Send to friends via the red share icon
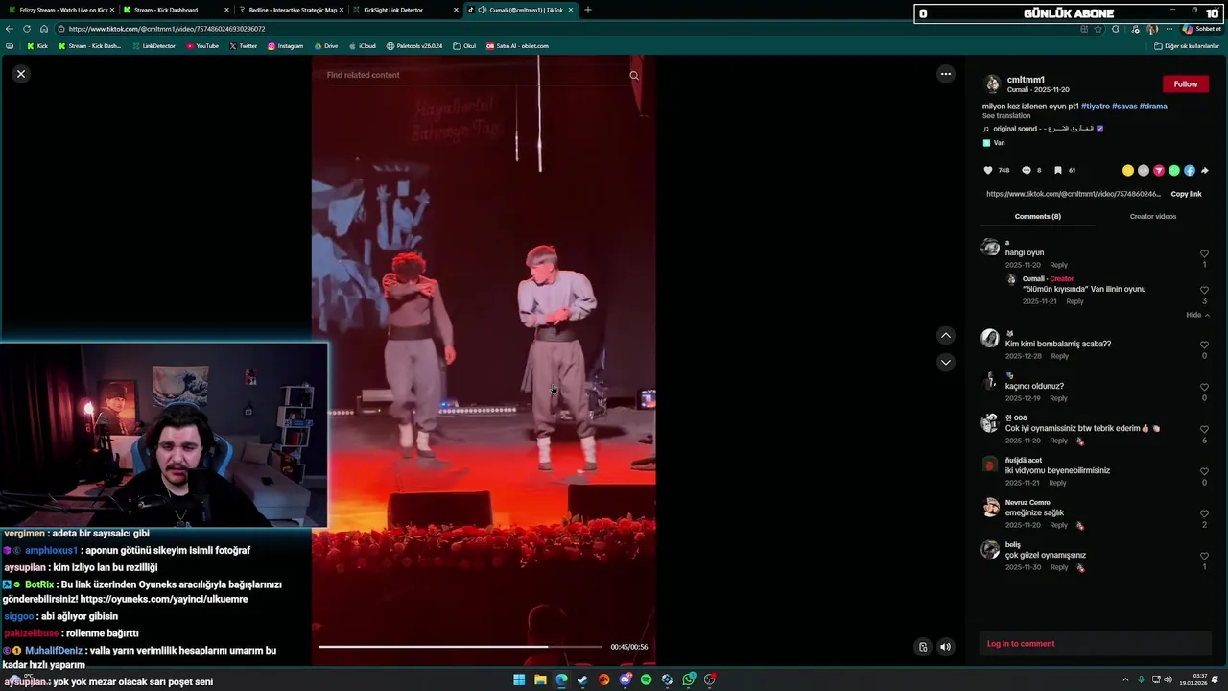 1159,171
